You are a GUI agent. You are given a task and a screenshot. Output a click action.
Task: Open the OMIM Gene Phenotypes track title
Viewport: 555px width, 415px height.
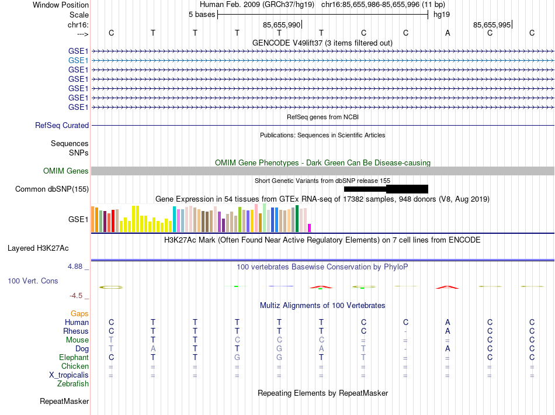(x=322, y=162)
